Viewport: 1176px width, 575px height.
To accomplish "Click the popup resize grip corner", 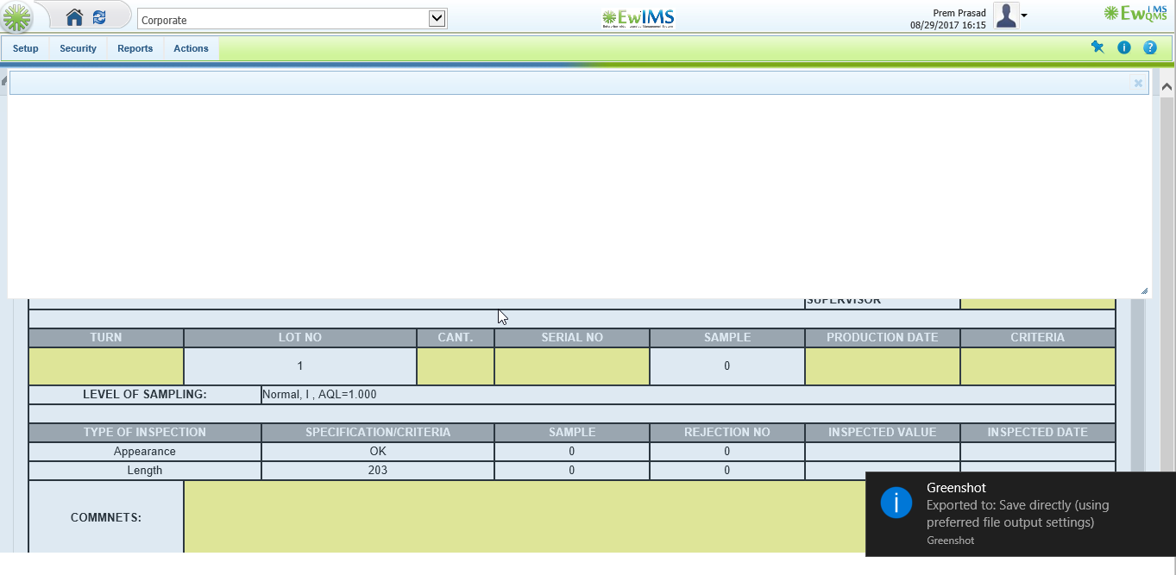I will pos(1145,291).
